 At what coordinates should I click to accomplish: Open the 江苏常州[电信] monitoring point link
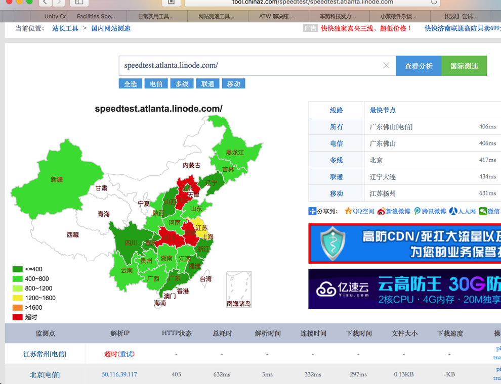click(x=45, y=354)
